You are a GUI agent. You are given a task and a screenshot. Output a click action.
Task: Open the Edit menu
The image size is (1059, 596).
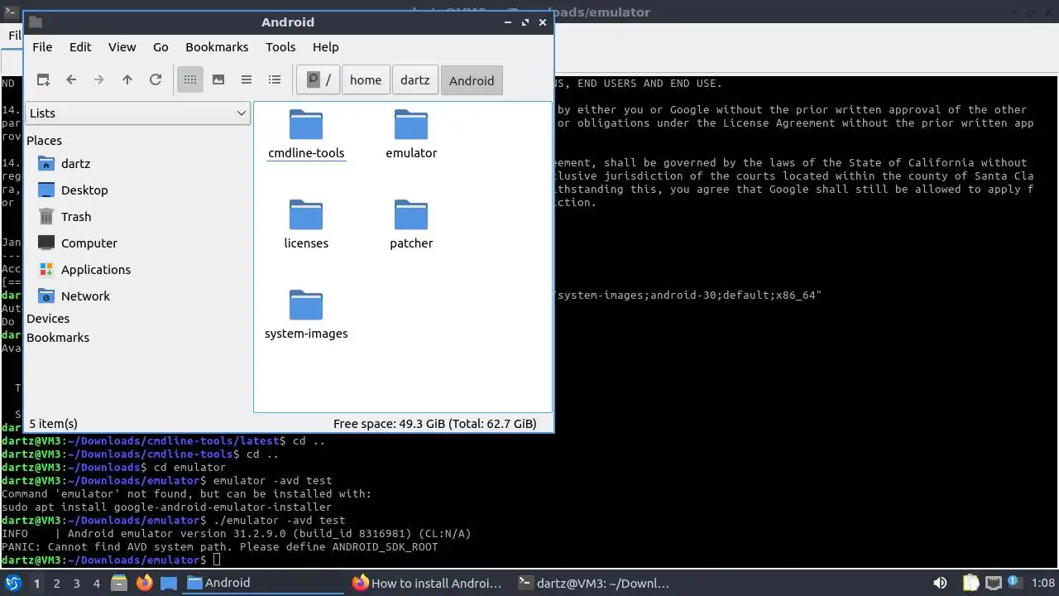pos(80,47)
